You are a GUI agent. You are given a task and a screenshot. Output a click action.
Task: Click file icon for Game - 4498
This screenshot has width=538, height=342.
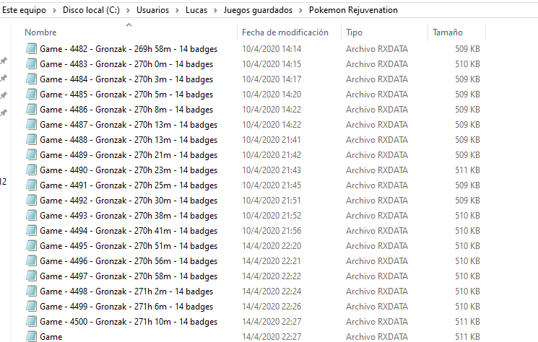(31, 291)
